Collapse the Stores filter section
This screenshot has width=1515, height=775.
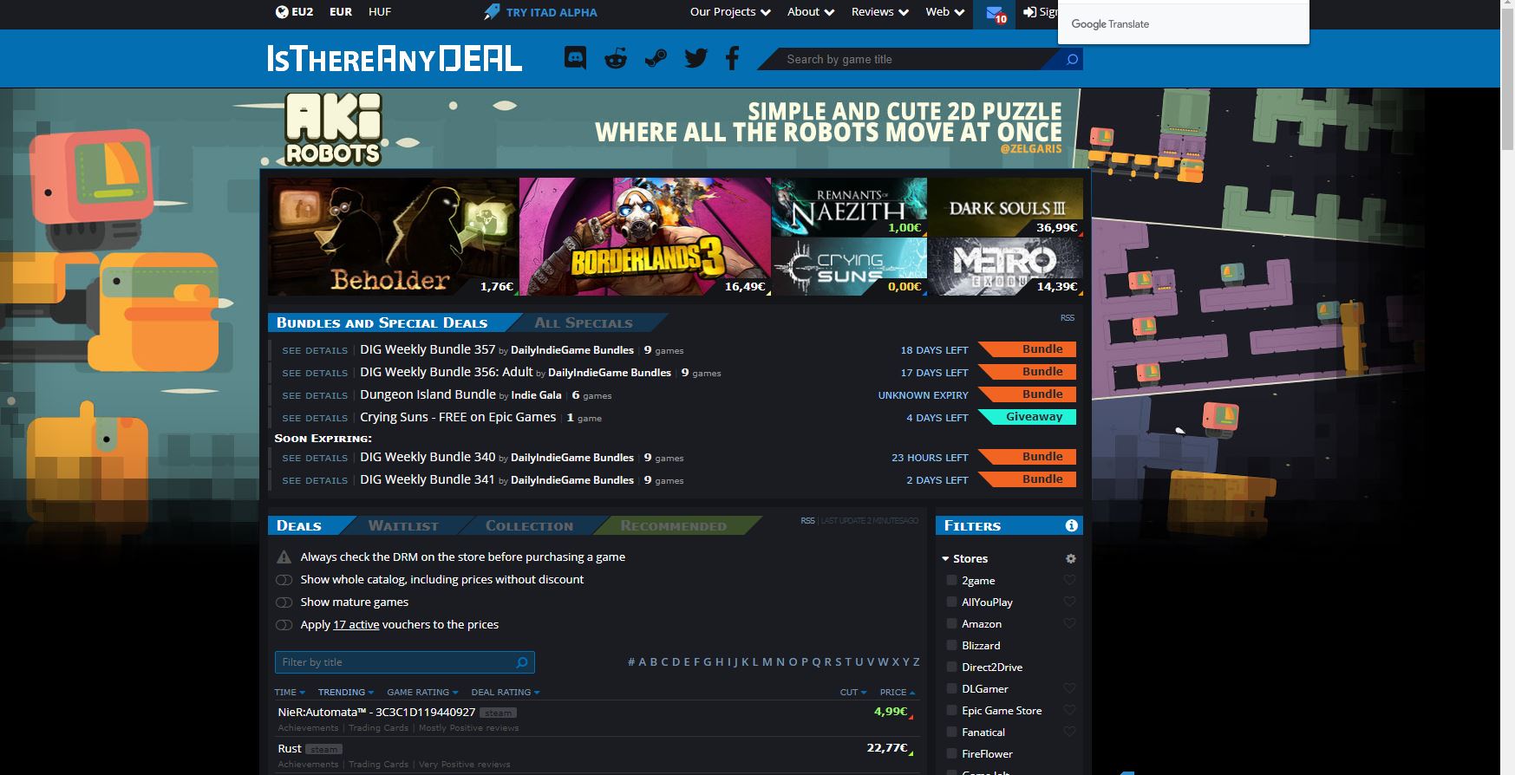pos(945,559)
